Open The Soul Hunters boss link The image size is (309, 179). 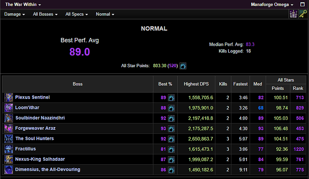[34, 139]
